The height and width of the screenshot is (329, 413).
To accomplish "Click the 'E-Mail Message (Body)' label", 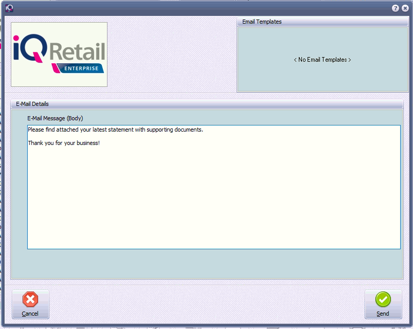I will (x=55, y=118).
